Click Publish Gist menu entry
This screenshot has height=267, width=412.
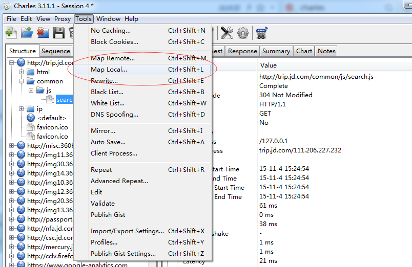142,214
